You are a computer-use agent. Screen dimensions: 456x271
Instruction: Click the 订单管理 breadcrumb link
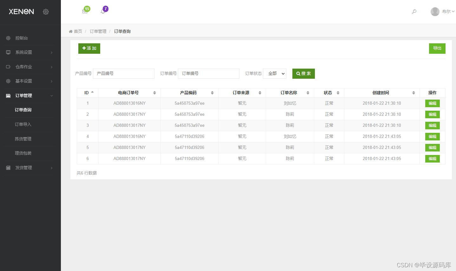(98, 31)
